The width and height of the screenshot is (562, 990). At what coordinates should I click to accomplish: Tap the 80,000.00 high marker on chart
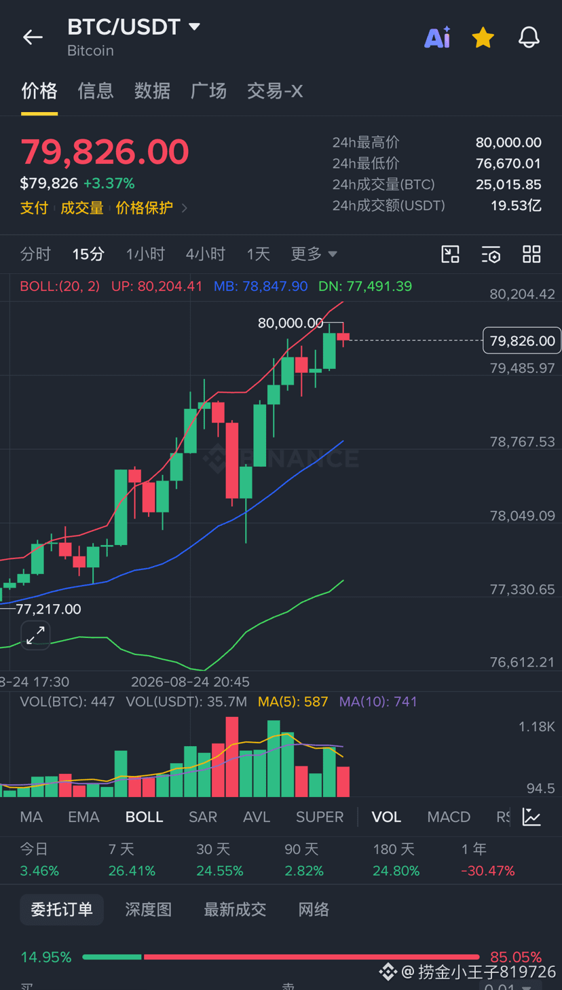[291, 323]
